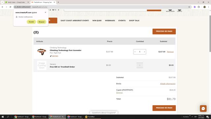
Task: Click the browser back arrow
Action: [3, 7]
